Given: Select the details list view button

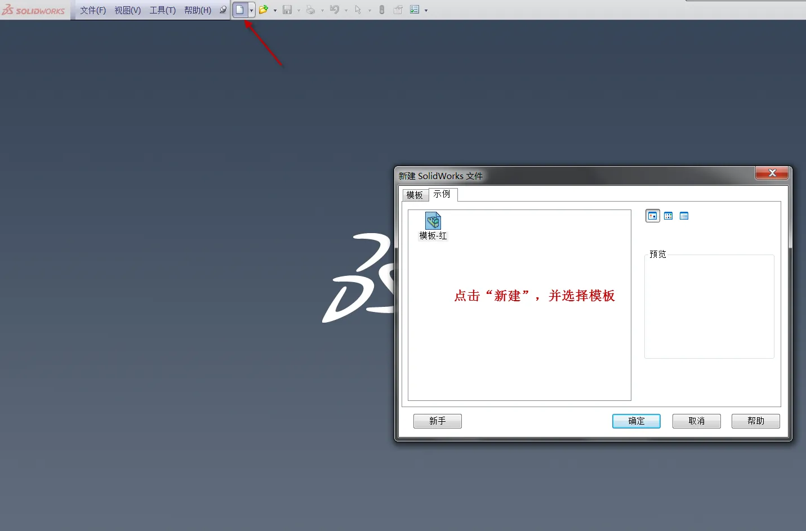Looking at the screenshot, I should [x=684, y=216].
